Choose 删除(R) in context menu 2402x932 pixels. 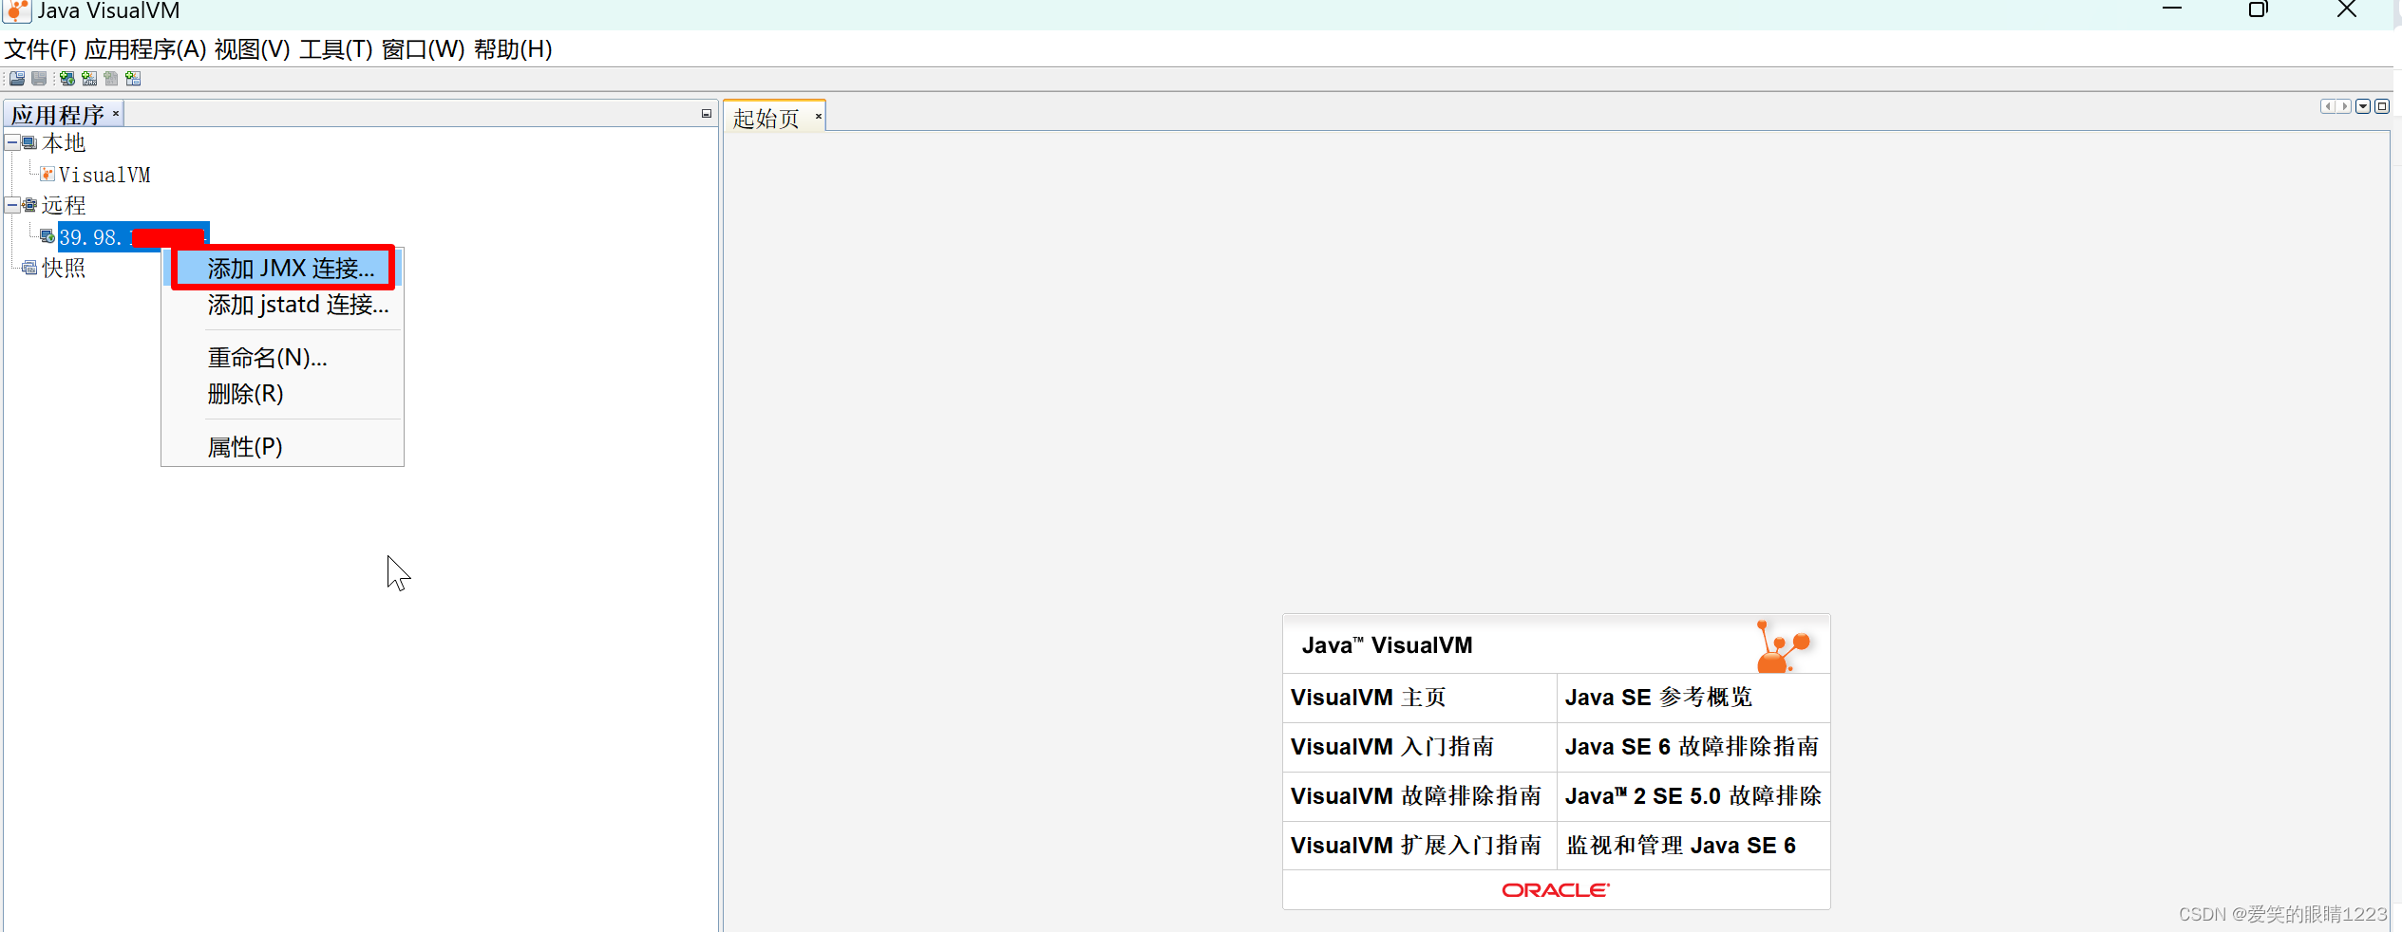coord(283,394)
